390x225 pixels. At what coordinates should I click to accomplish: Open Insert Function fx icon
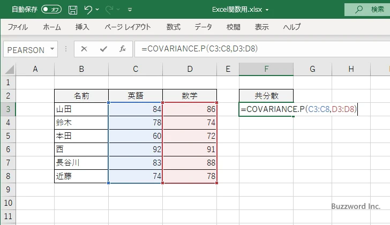[x=122, y=49]
